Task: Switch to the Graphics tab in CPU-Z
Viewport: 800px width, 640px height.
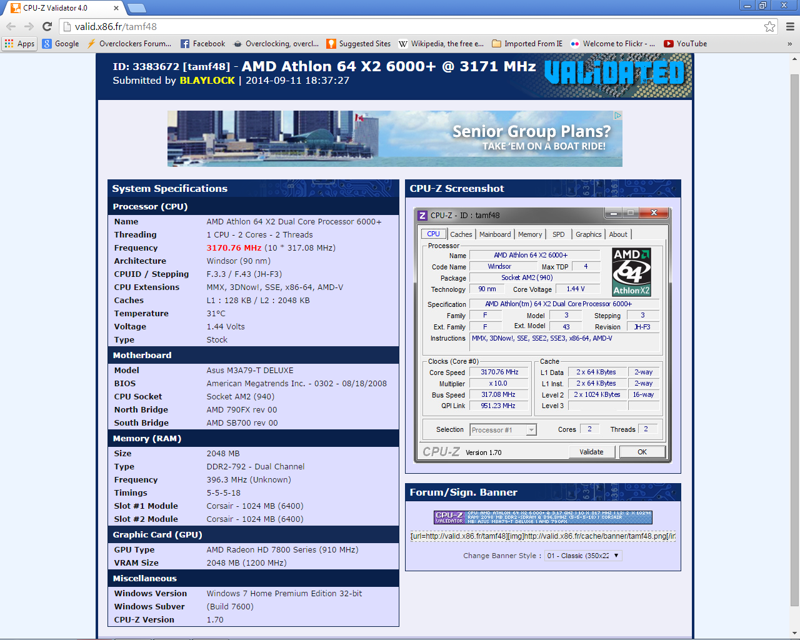Action: pos(589,234)
